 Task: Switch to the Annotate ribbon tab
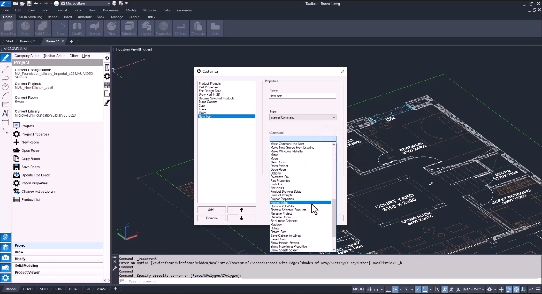coord(85,17)
